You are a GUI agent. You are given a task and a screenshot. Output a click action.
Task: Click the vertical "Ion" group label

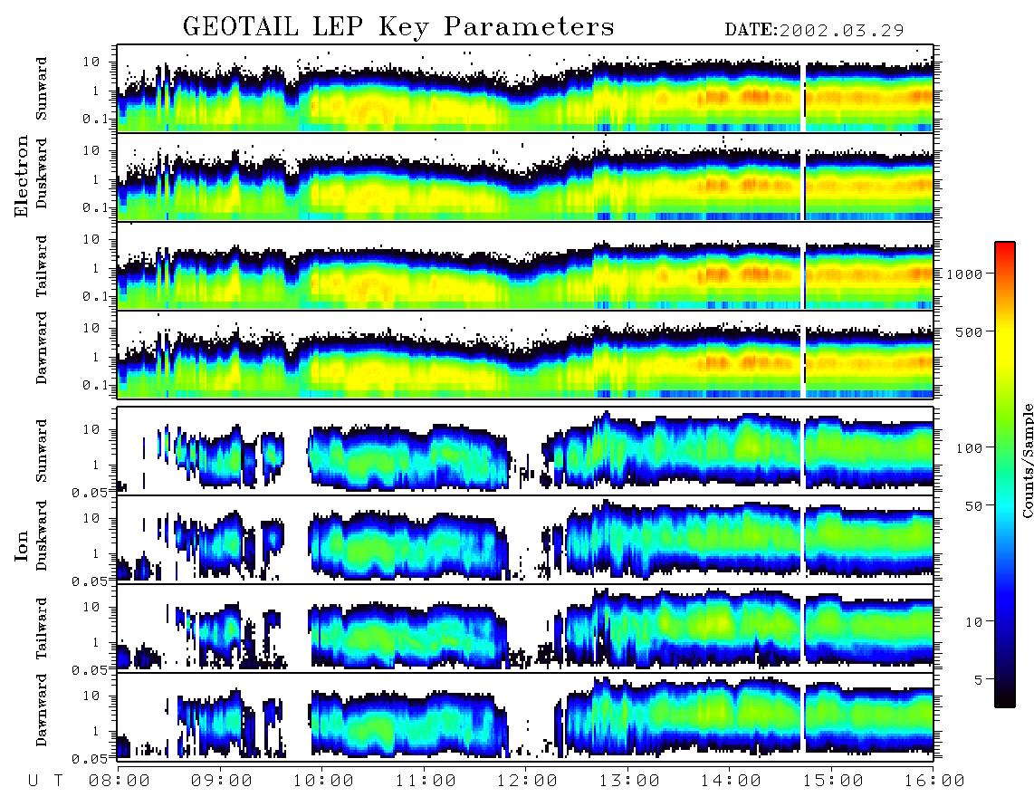click(22, 545)
